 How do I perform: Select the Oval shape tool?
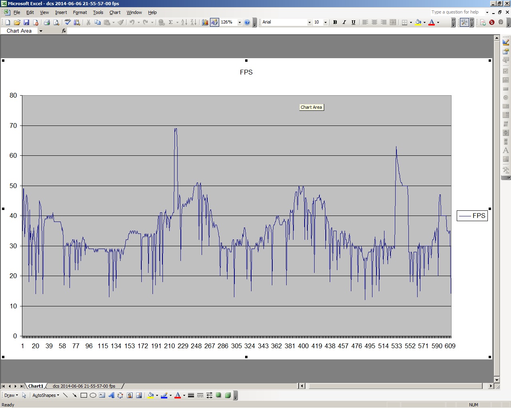pos(93,395)
